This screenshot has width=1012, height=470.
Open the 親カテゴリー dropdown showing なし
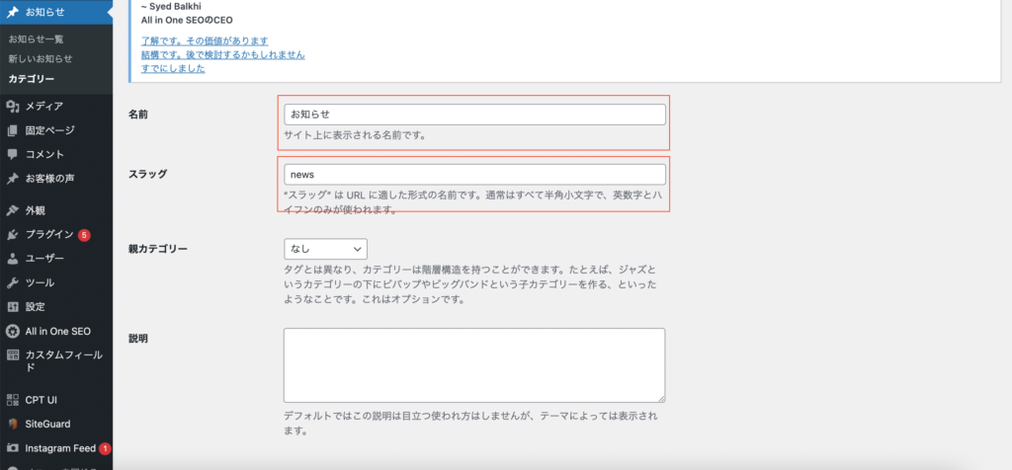pos(325,249)
